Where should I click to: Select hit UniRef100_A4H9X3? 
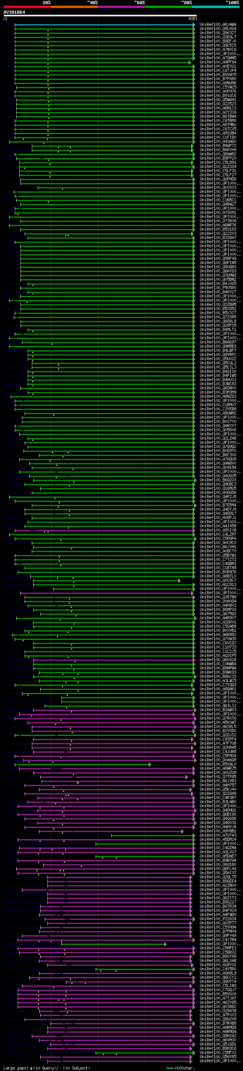[x=218, y=606]
